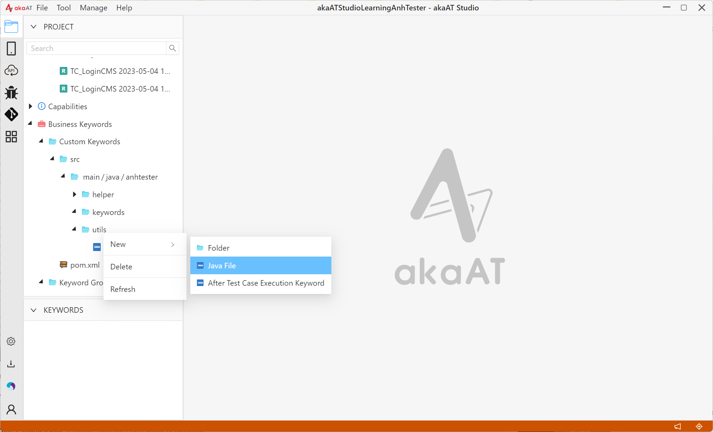Collapse main / java / anhtester arrow
Image resolution: width=713 pixels, height=432 pixels.
(x=63, y=176)
